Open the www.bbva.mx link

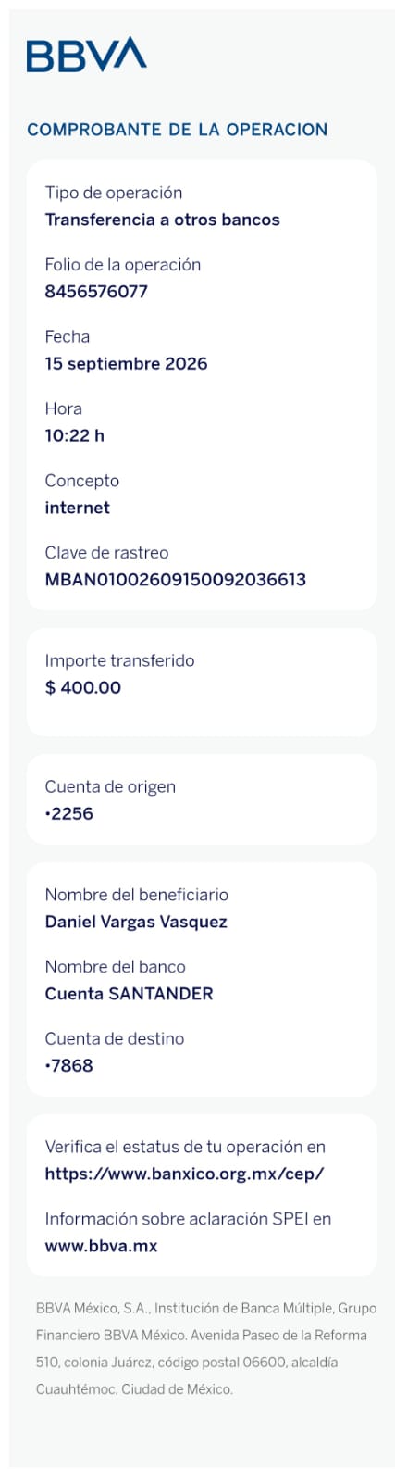[x=101, y=1246]
